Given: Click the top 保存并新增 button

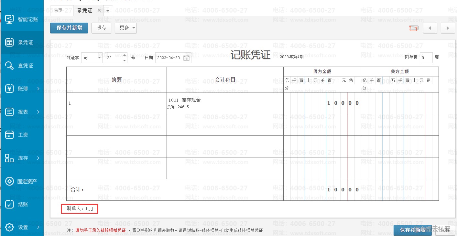Looking at the screenshot, I should coord(69,28).
